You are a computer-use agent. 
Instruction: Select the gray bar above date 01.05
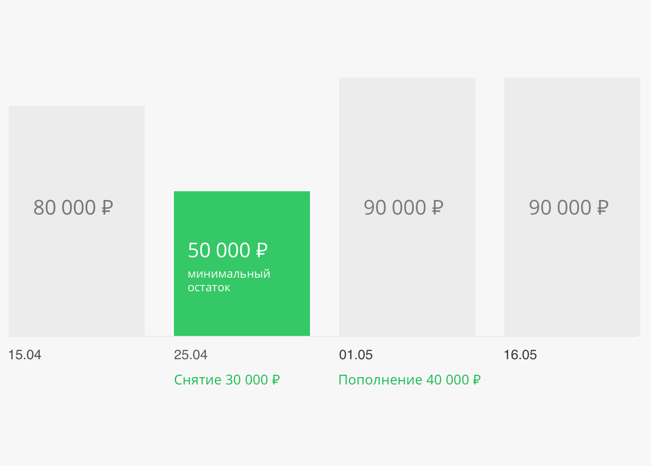[x=407, y=207]
